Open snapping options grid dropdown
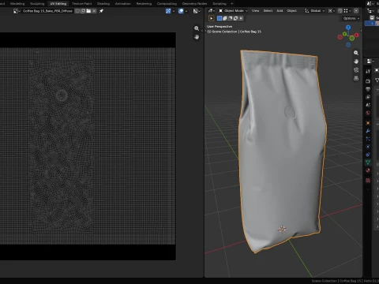Viewport: 379px width, 284px height. (x=347, y=11)
